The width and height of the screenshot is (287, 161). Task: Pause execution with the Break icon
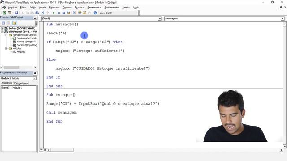(x=59, y=13)
